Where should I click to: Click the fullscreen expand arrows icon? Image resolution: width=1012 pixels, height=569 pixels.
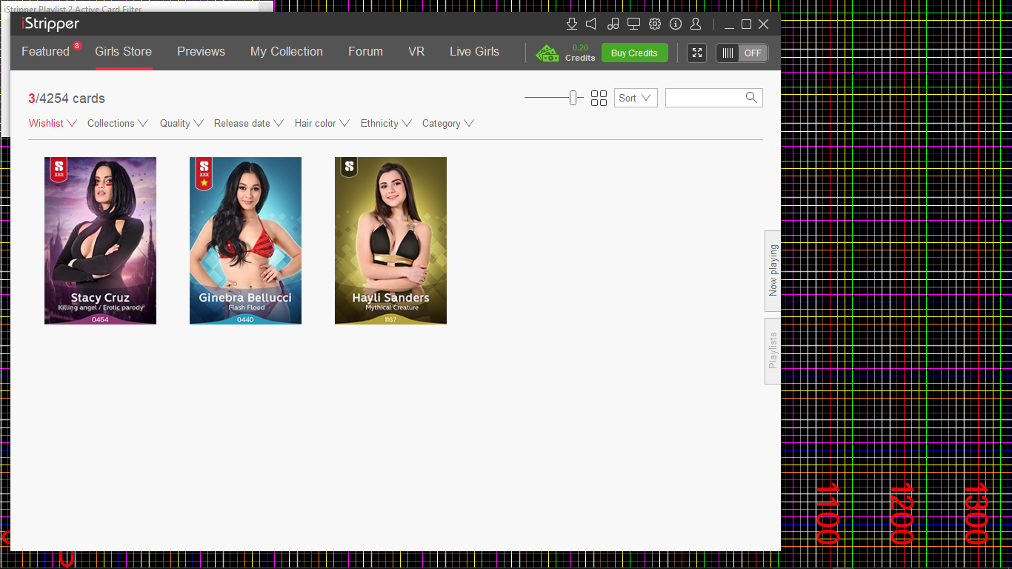pyautogui.click(x=696, y=53)
